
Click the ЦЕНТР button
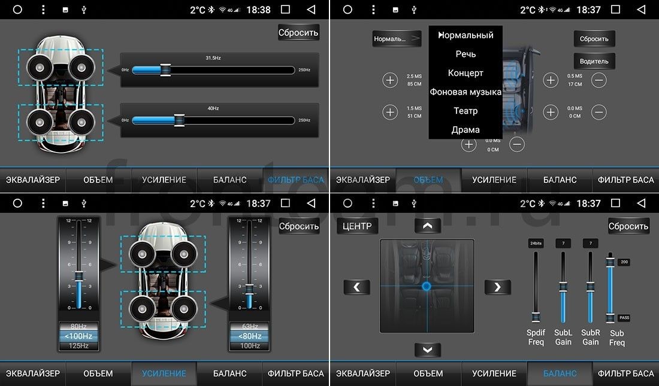tap(357, 226)
